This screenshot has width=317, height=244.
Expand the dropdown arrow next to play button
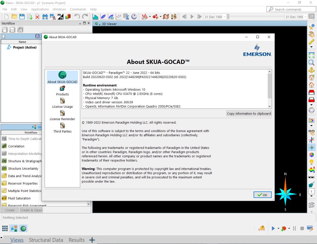tap(278, 229)
